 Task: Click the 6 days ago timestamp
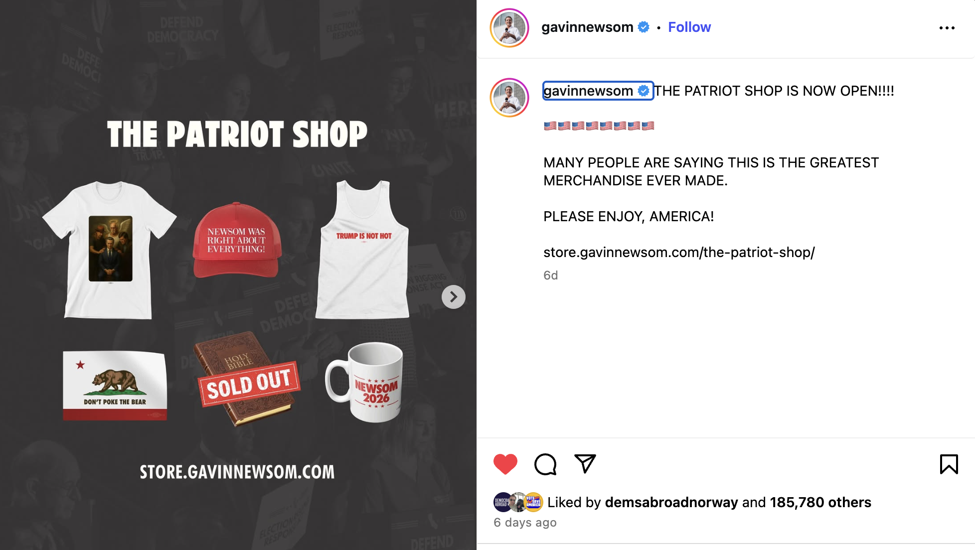tap(525, 523)
